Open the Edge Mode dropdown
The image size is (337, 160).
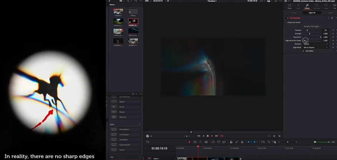click(316, 47)
